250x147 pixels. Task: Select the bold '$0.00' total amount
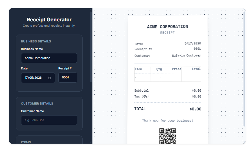tap(196, 109)
